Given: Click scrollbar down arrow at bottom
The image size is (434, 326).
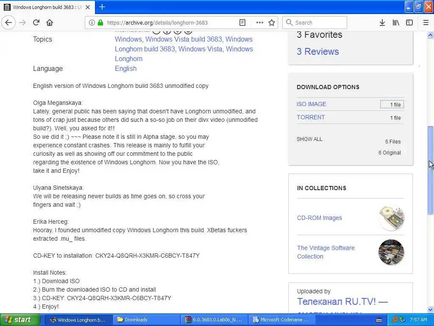Looking at the screenshot, I should tap(430, 309).
